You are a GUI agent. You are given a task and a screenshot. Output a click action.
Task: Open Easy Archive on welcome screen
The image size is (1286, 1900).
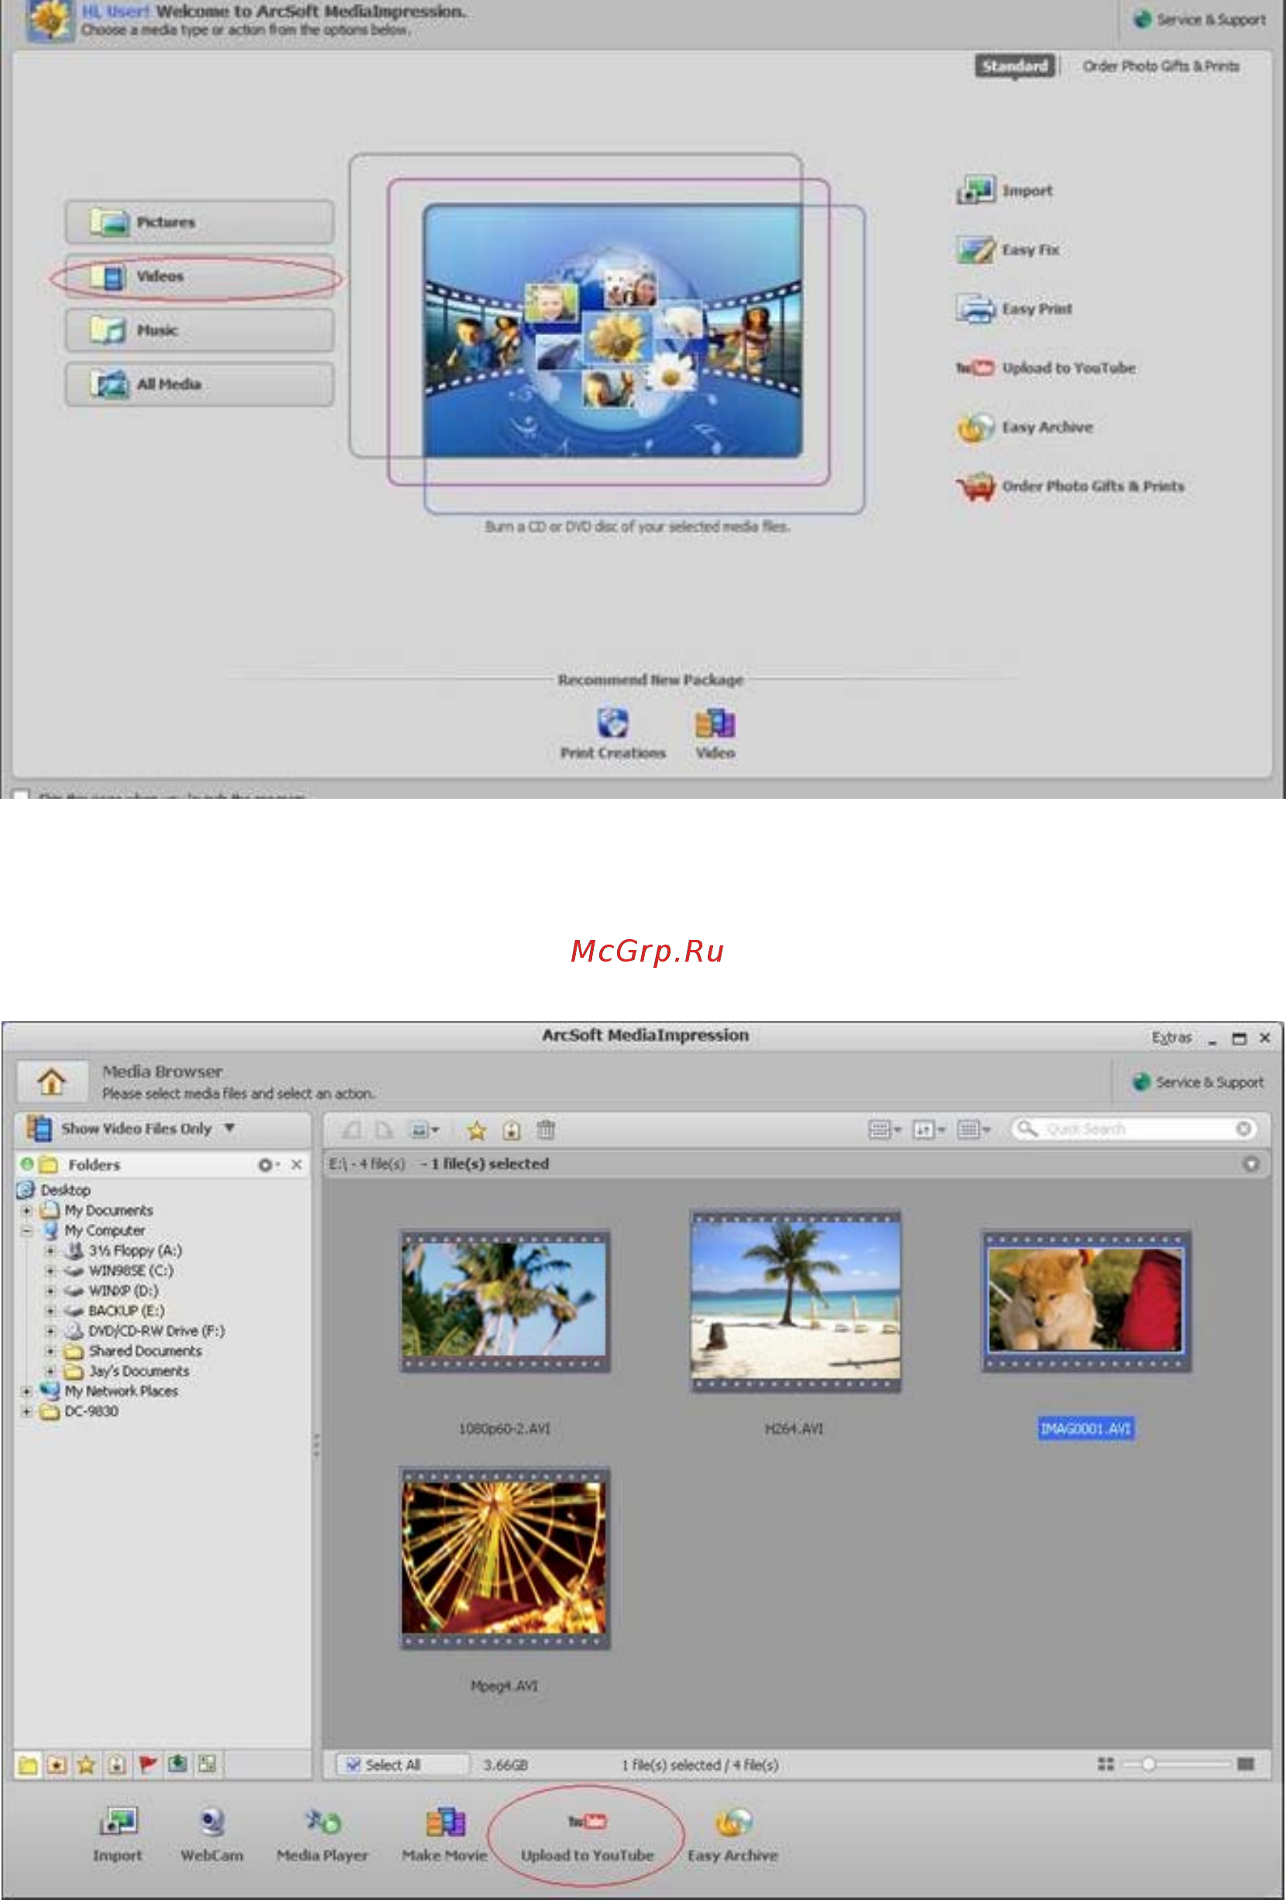pyautogui.click(x=1025, y=427)
